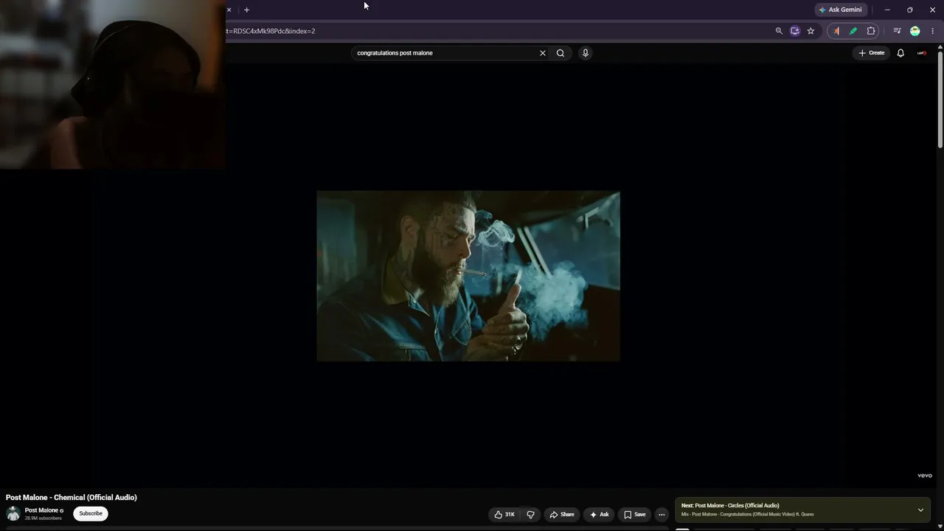Open the media controls icon

click(x=897, y=31)
